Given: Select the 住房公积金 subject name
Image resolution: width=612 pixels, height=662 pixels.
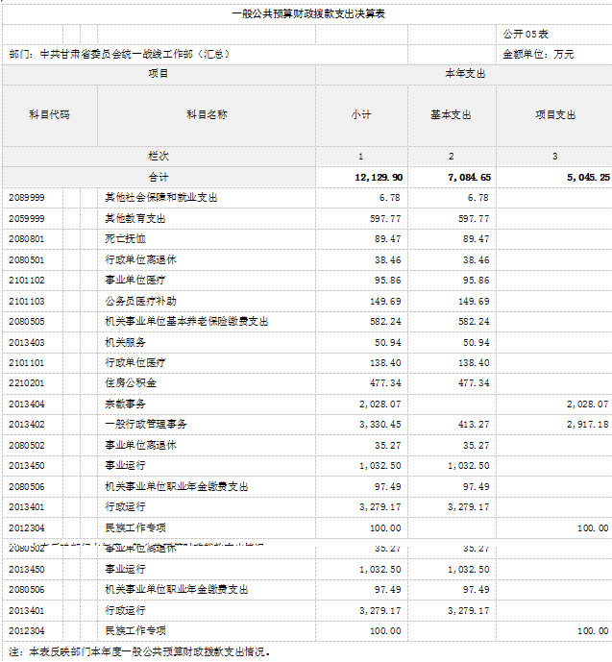Looking at the screenshot, I should (131, 383).
